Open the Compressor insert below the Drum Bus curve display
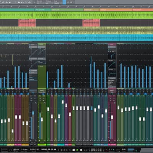Image resolution: width=153 pixels, height=153 pixels. tap(33, 59)
